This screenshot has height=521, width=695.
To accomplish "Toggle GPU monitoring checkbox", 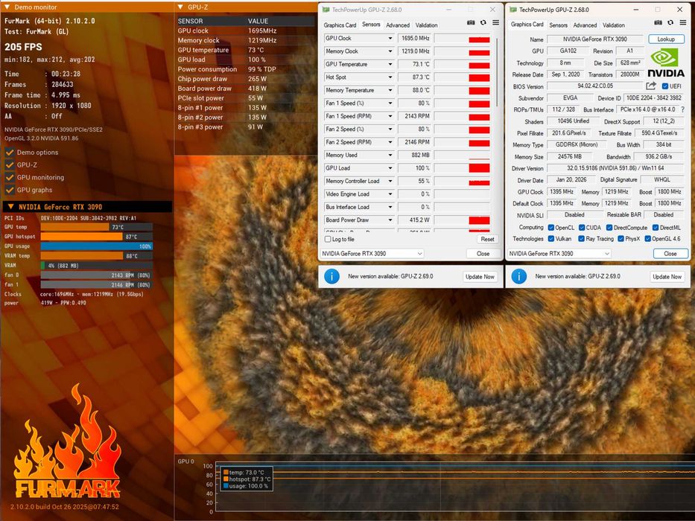I will click(x=10, y=177).
